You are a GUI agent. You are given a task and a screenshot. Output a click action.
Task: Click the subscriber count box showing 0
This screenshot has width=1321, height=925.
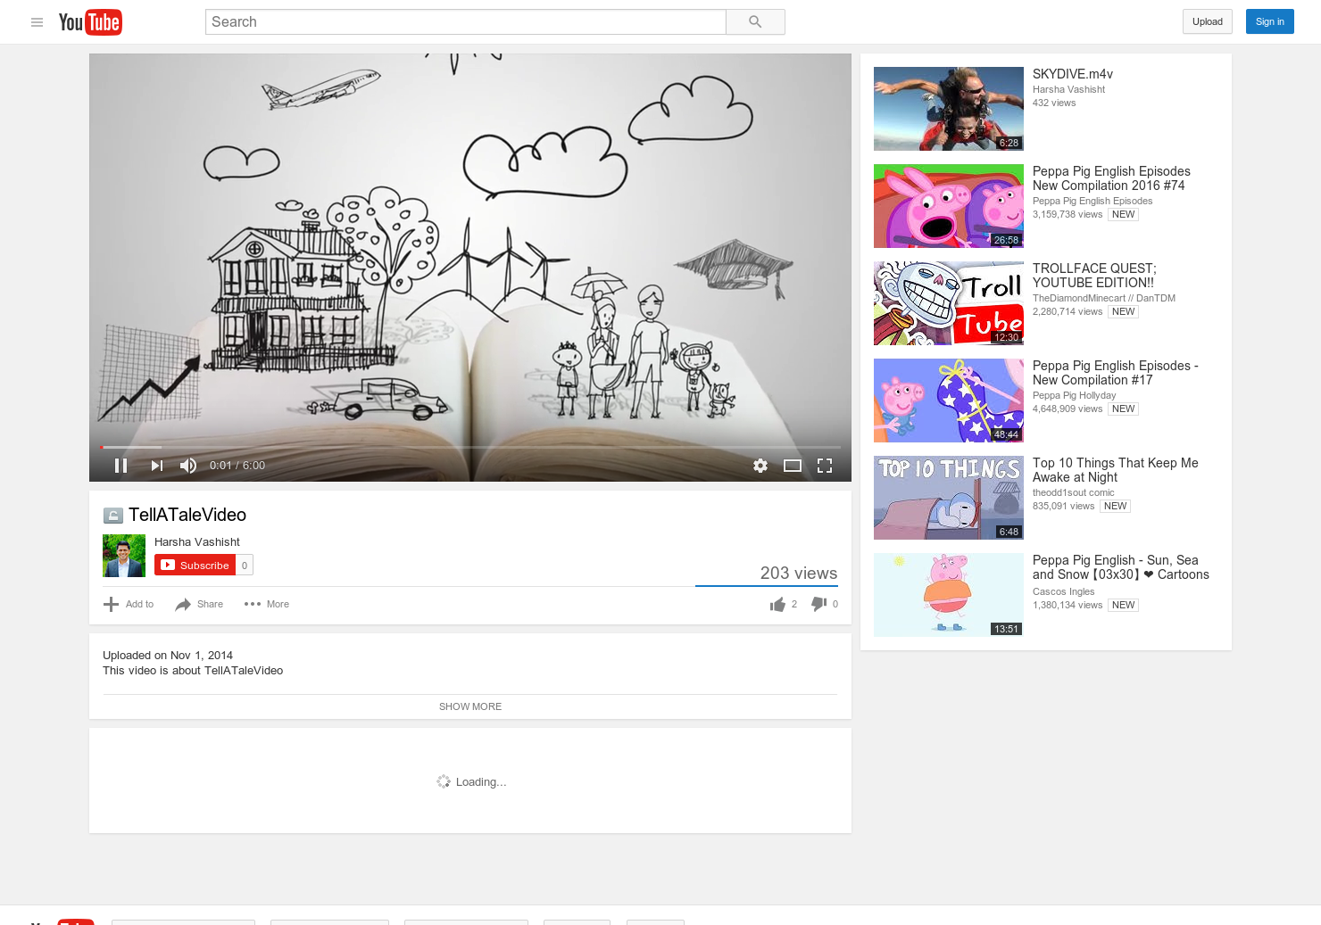pos(245,565)
